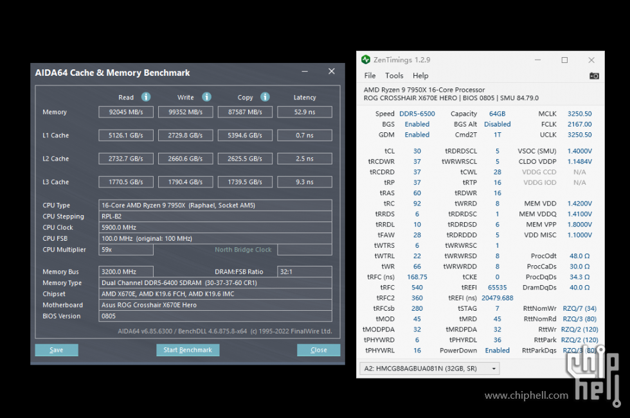Viewport: 630px width, 418px height.
Task: Click the MEM VPP value 1.8000V
Action: (x=579, y=224)
